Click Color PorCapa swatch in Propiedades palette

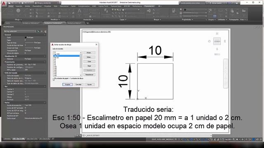[x=26, y=37]
